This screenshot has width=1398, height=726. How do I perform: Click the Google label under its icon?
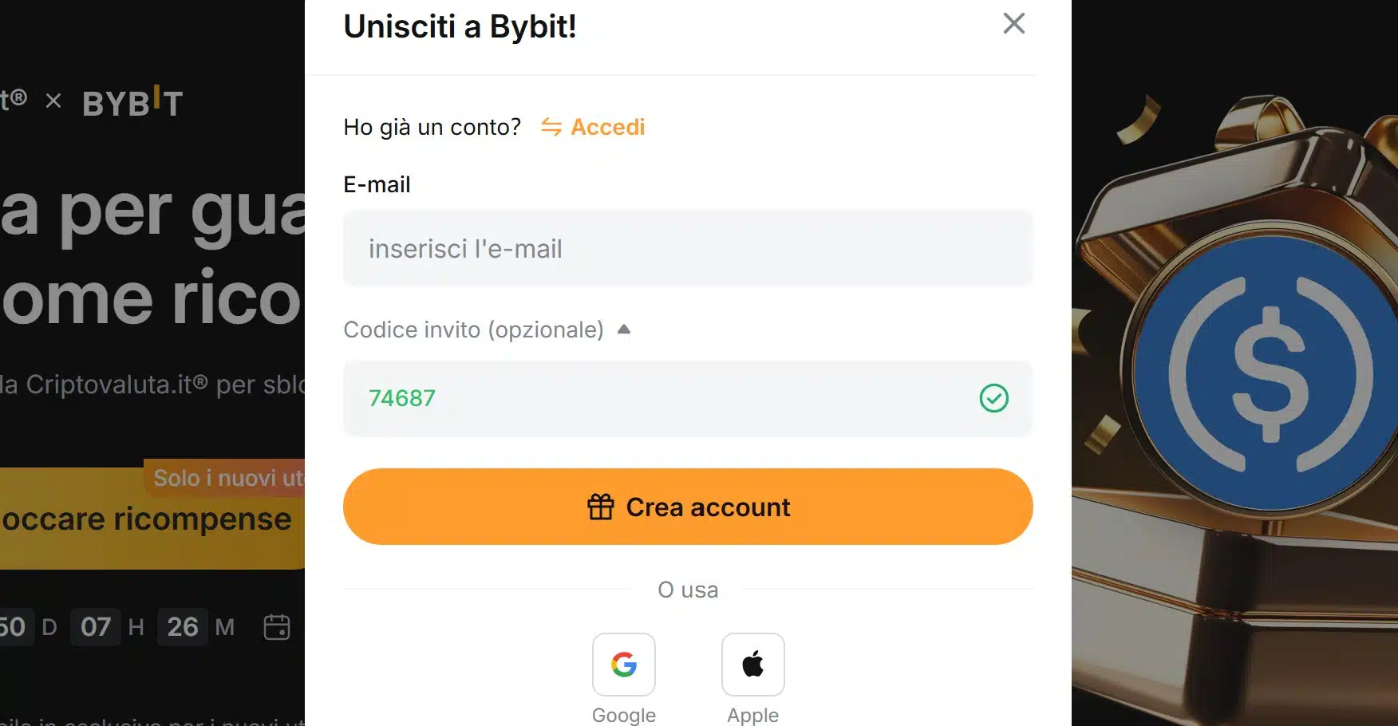tap(623, 715)
